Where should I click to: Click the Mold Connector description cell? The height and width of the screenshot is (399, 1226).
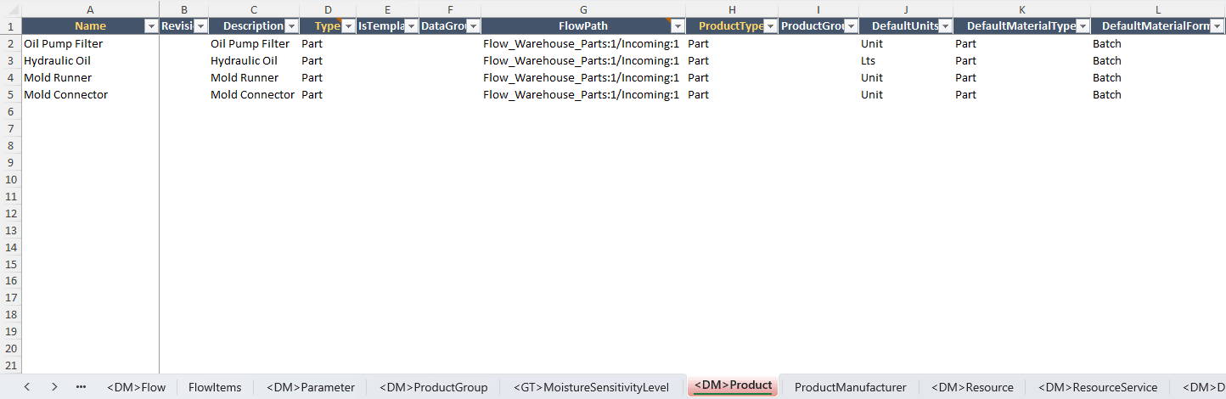coord(252,94)
